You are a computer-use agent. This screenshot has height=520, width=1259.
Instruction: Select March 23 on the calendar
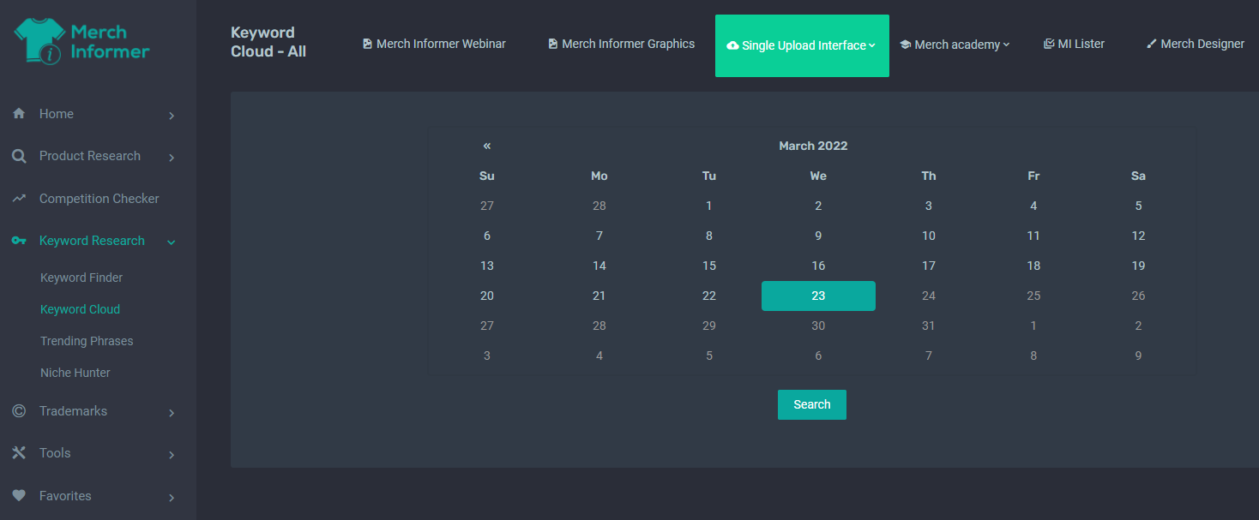click(818, 295)
